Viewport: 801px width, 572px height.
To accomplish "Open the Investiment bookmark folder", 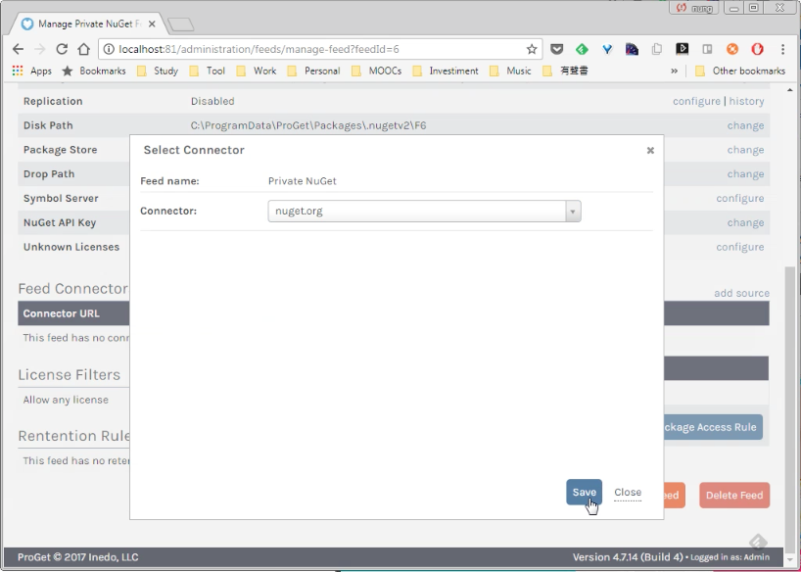I will coord(446,71).
